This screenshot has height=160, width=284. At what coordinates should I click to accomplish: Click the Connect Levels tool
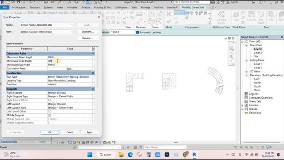(x=221, y=17)
